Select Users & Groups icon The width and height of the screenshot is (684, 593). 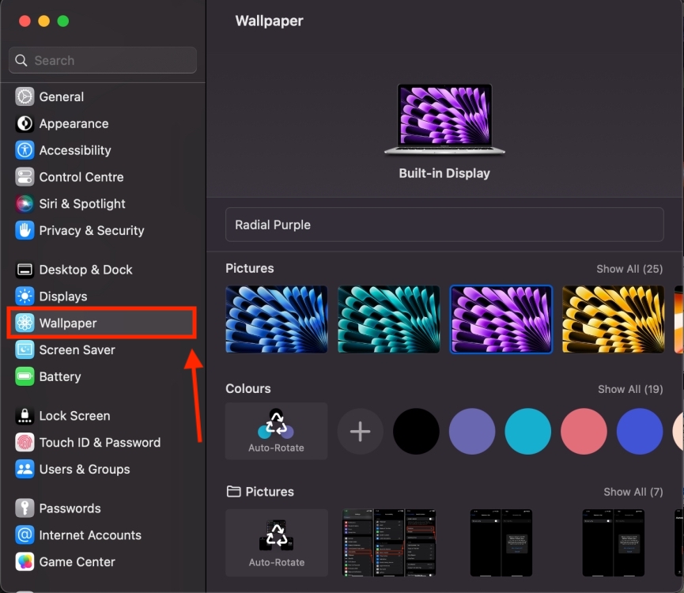click(x=25, y=469)
